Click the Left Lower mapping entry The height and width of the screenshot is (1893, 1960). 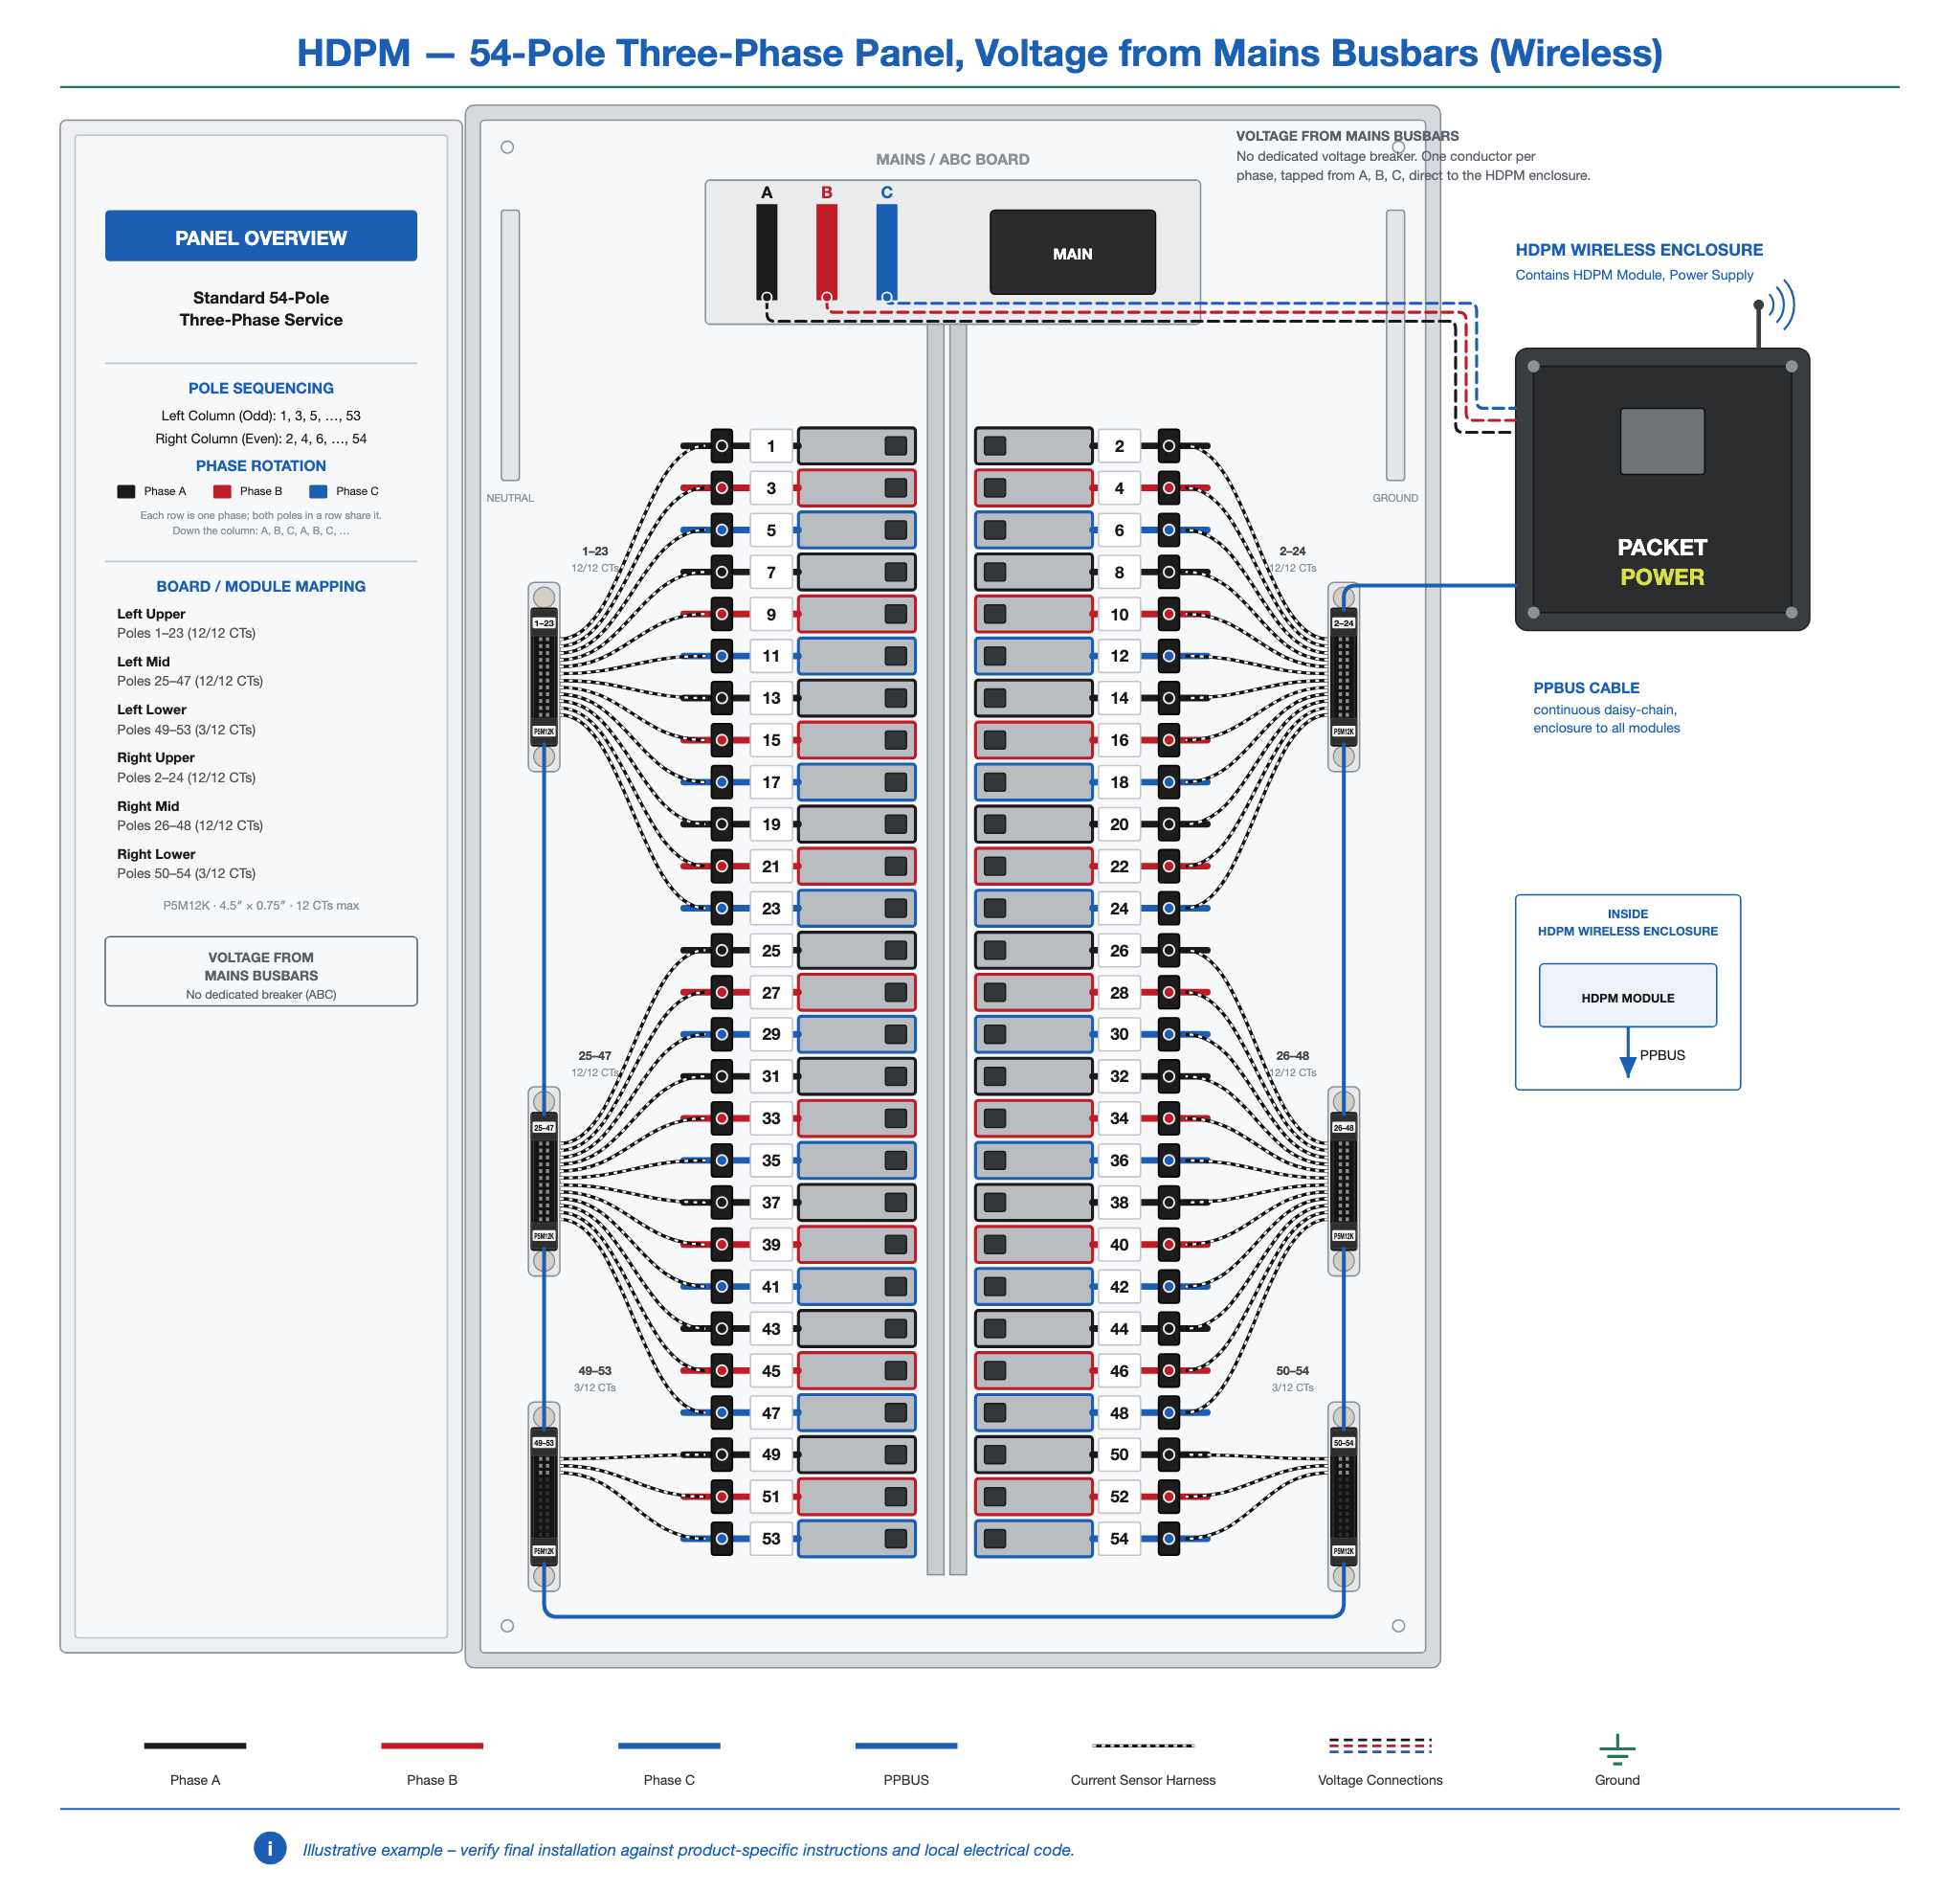(x=187, y=720)
